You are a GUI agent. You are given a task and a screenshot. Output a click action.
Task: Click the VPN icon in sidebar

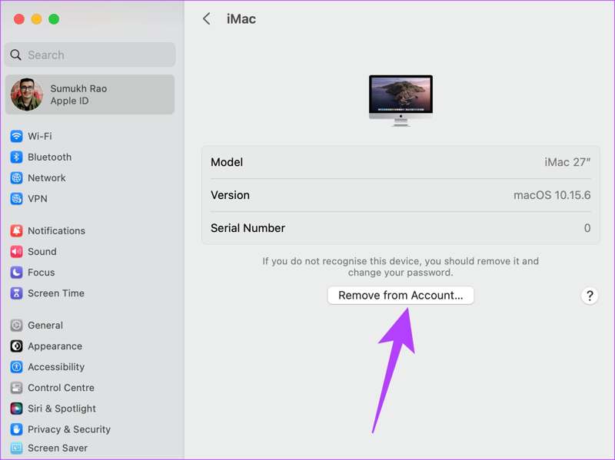point(16,199)
